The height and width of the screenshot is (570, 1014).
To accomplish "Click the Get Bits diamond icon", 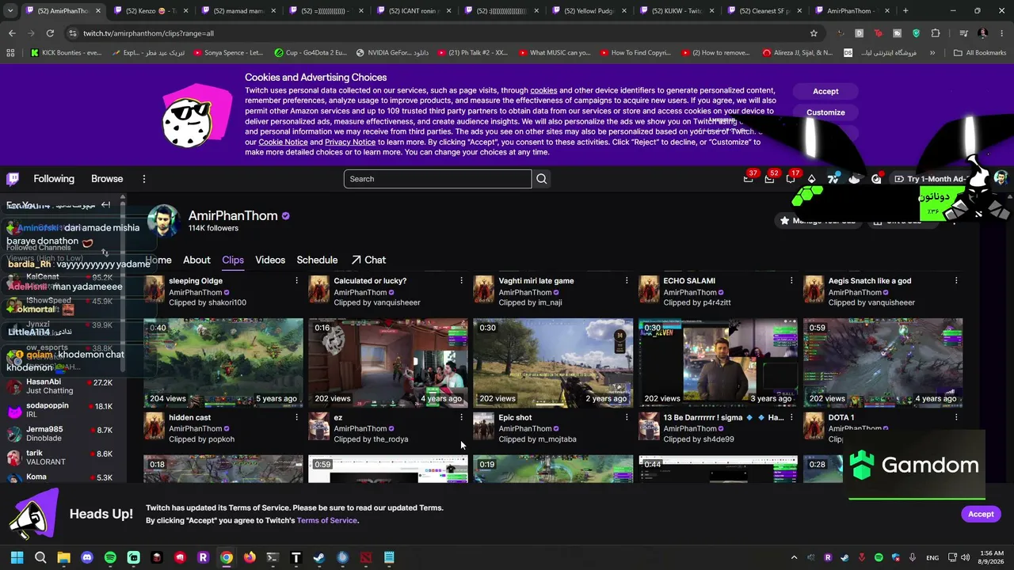I will 812,179.
